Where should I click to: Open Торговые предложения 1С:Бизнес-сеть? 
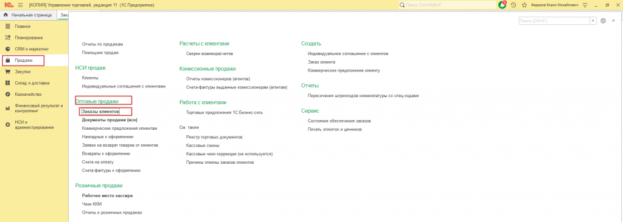coord(224,112)
